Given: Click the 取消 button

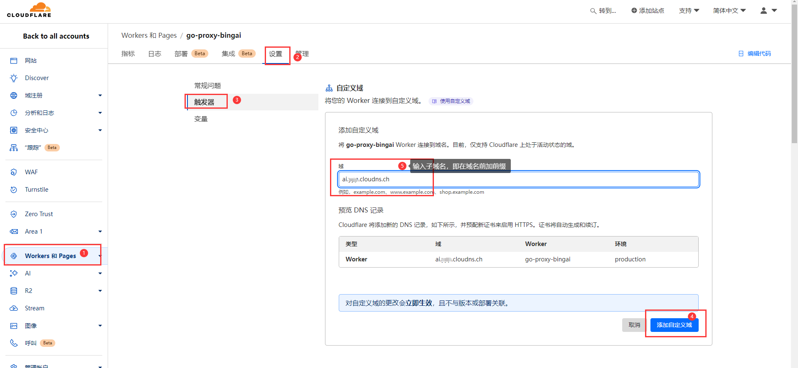Looking at the screenshot, I should click(634, 325).
